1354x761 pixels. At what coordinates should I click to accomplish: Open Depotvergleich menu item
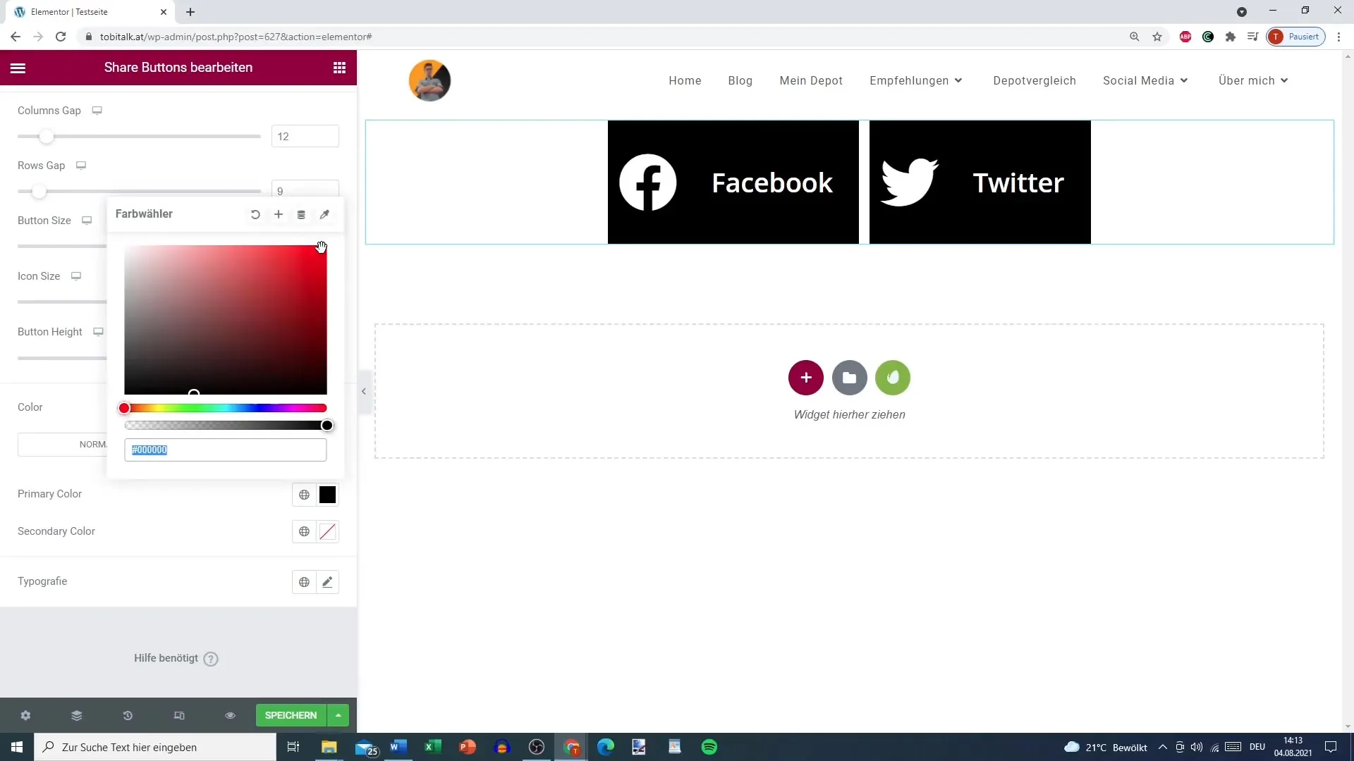tap(1035, 80)
